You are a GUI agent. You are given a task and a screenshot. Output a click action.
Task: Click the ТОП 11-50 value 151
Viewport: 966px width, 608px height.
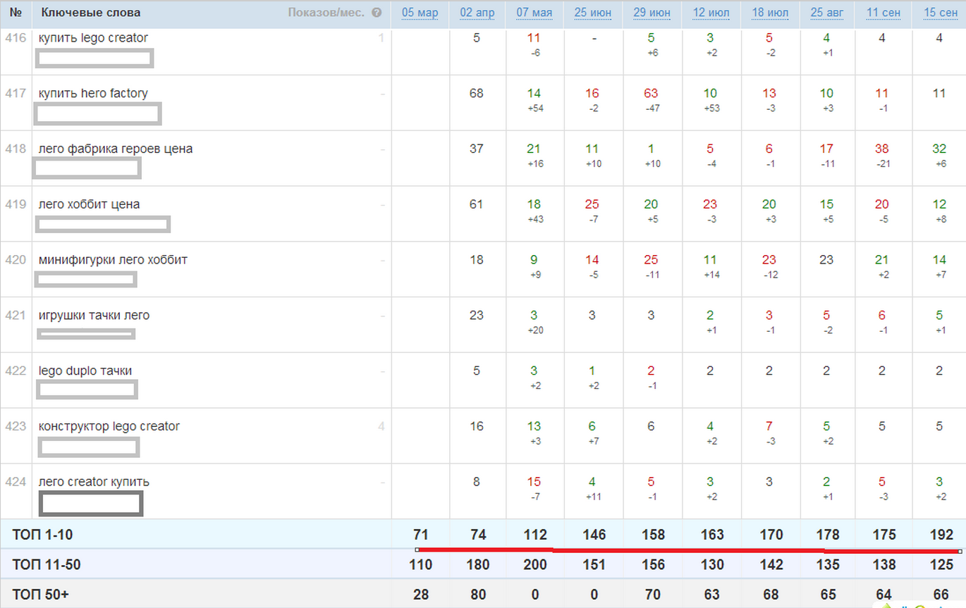click(x=594, y=564)
